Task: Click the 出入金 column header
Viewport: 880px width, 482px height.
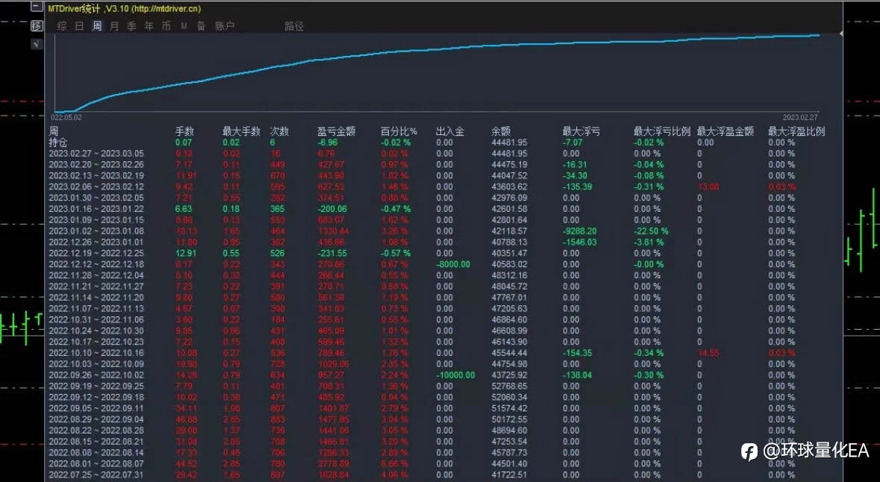Action: 450,131
